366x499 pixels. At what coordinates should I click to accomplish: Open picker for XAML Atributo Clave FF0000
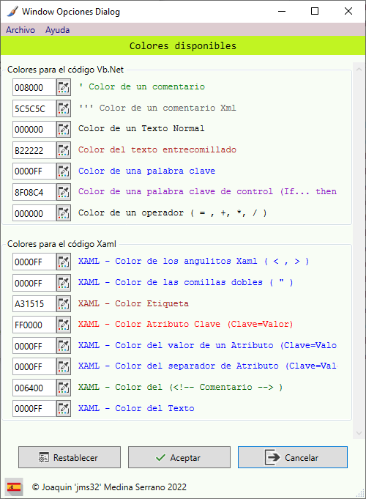(x=64, y=325)
